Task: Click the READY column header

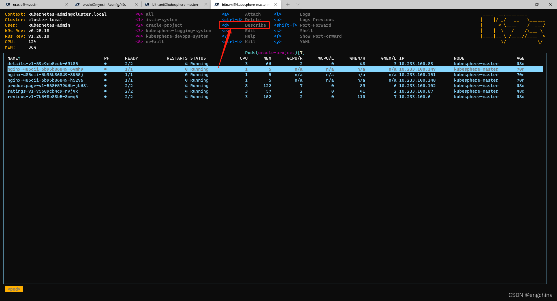Action: (x=131, y=58)
